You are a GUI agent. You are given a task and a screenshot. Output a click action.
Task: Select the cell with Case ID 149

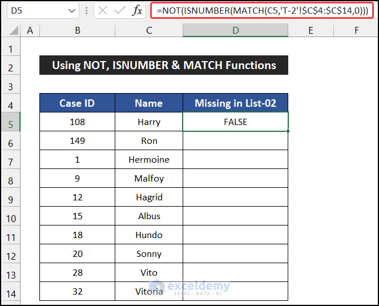pyautogui.click(x=77, y=140)
